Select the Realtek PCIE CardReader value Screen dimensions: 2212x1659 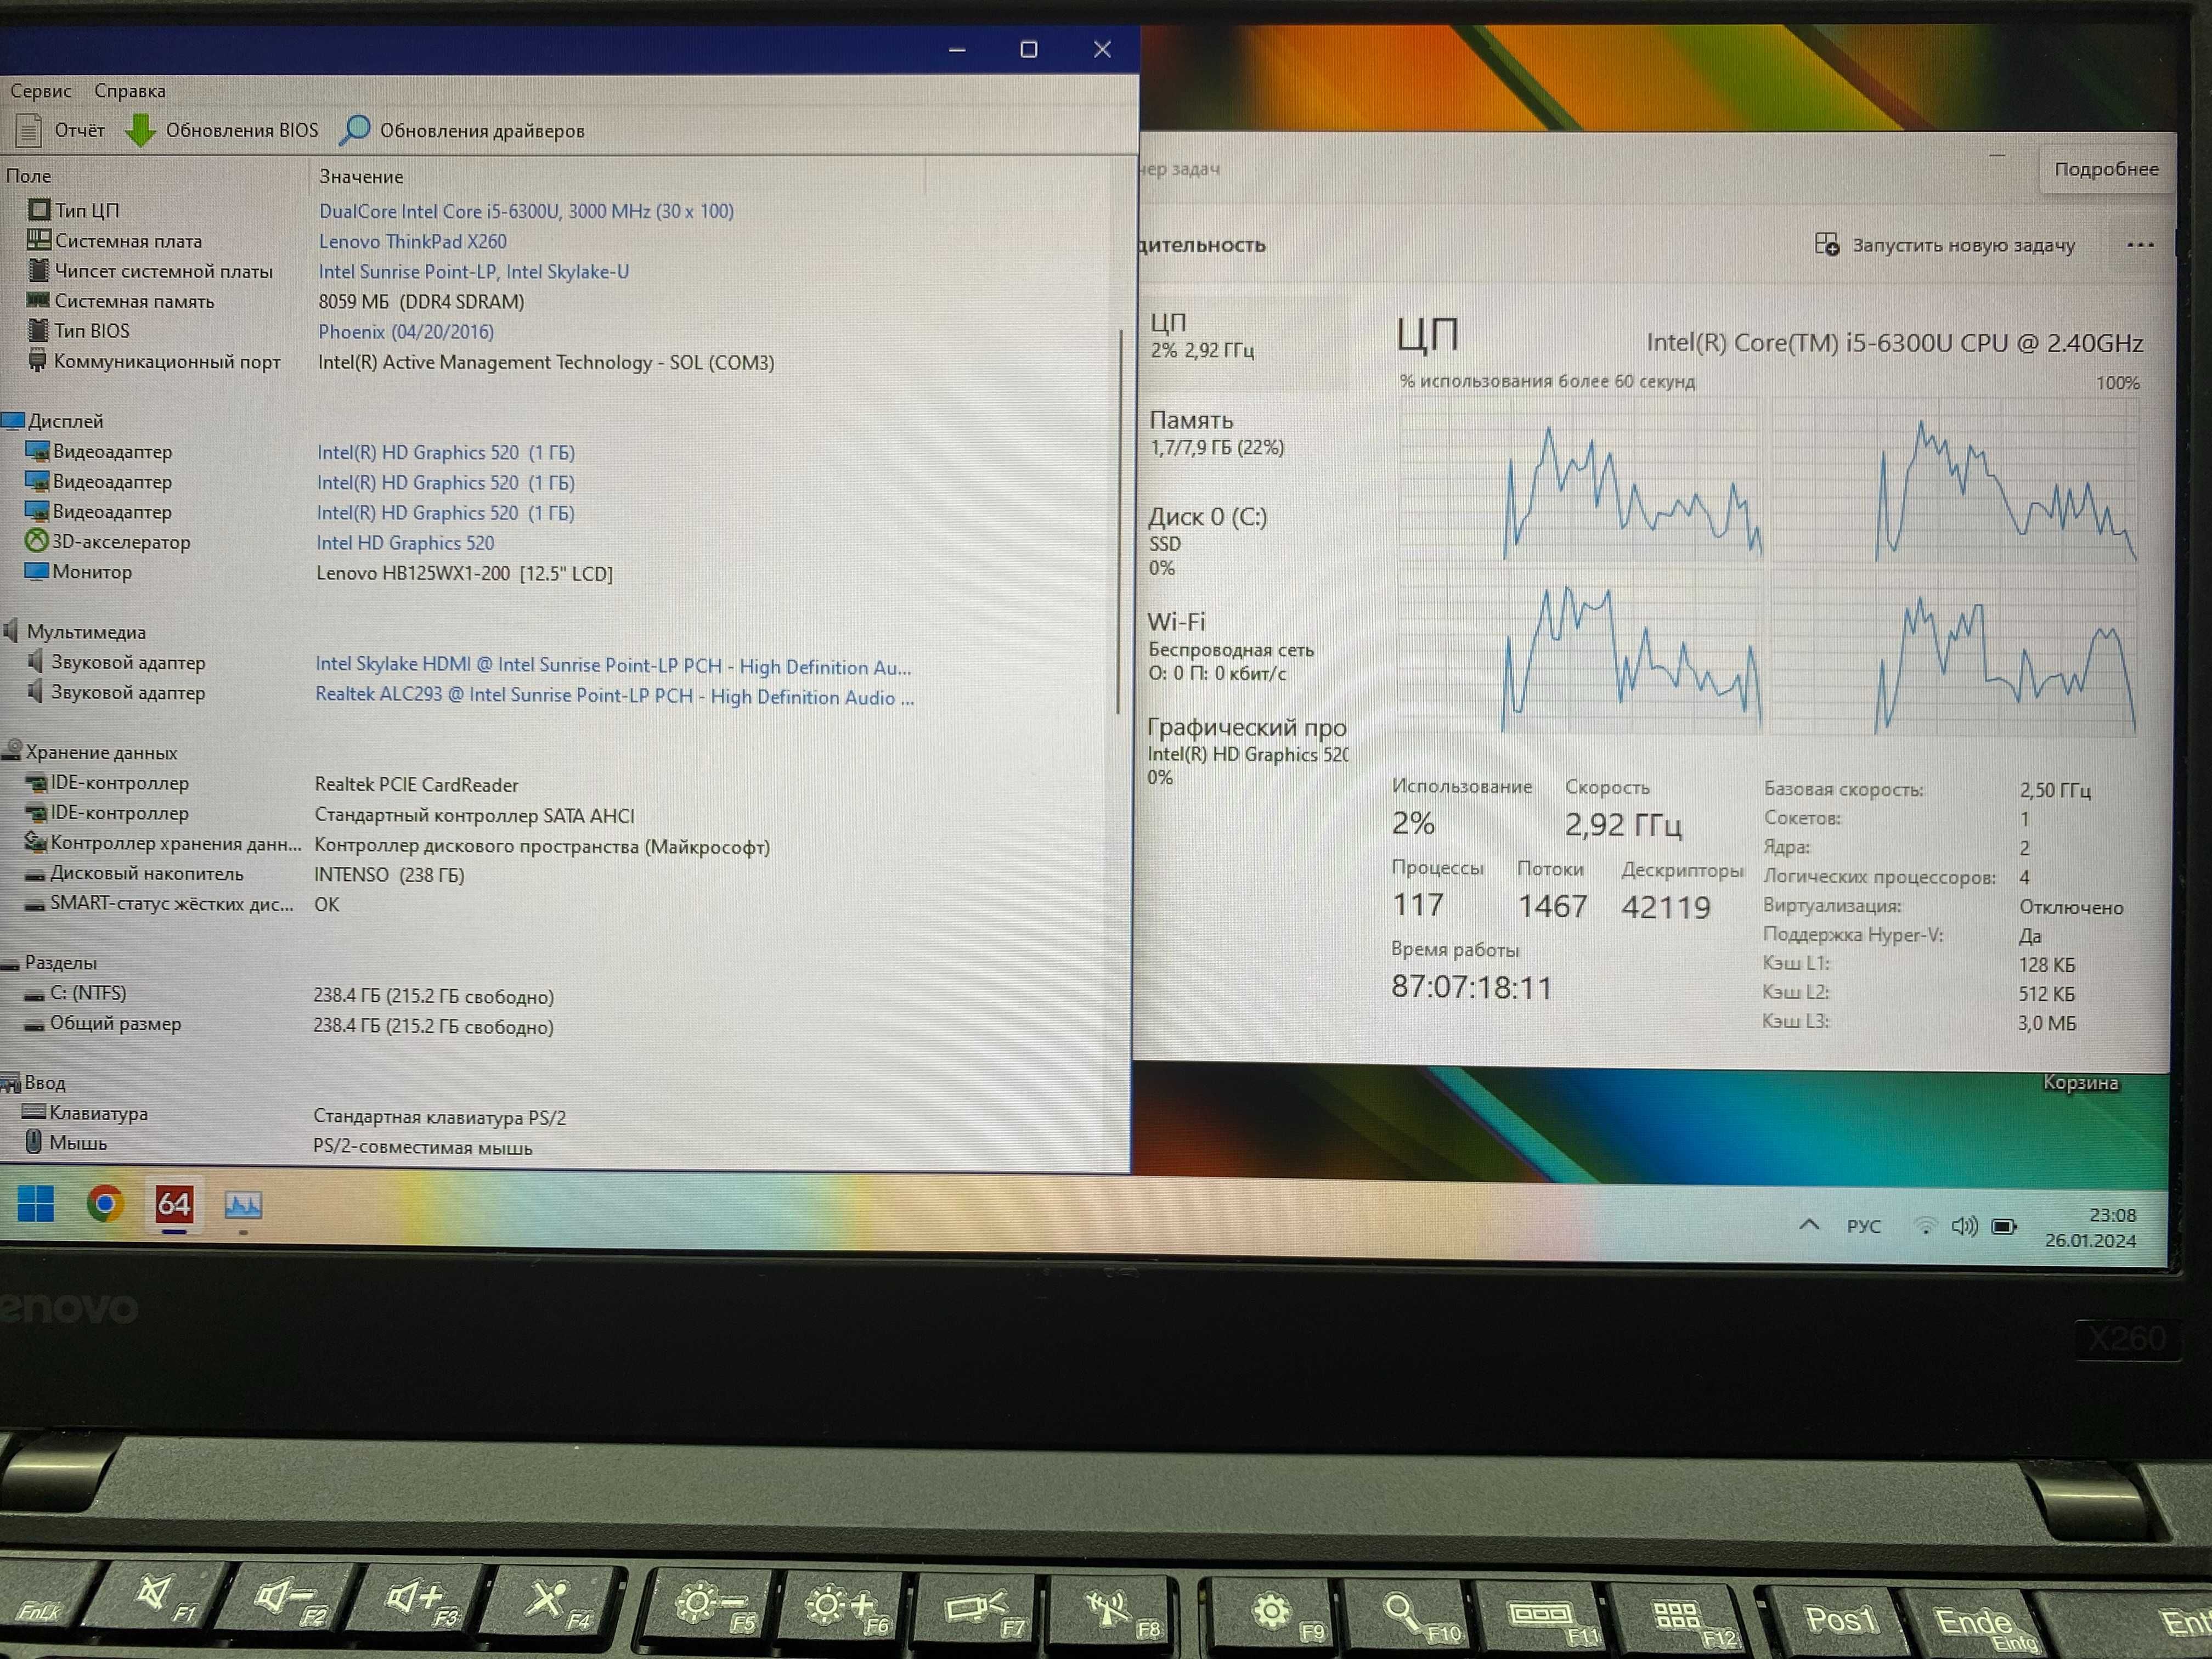(x=416, y=785)
